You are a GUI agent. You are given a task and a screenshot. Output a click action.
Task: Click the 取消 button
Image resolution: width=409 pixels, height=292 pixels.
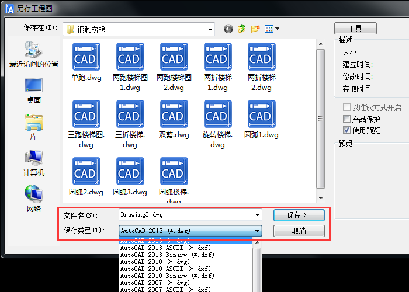tap(299, 231)
